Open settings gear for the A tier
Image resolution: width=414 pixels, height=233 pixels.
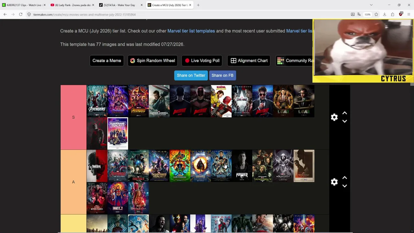(334, 182)
